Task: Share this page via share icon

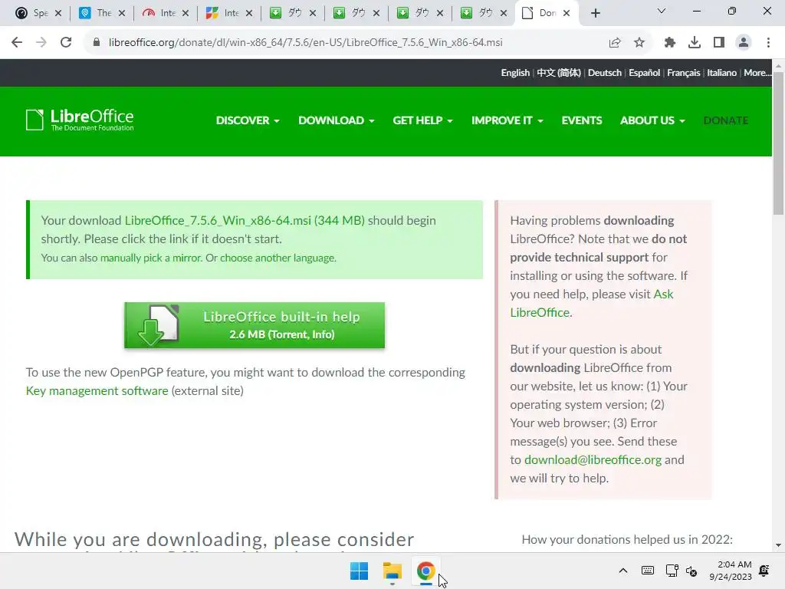Action: [615, 43]
